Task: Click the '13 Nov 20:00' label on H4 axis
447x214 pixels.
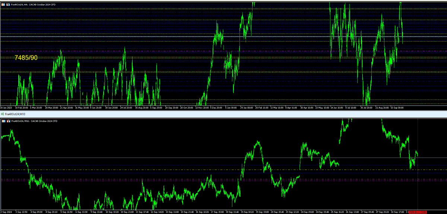Action: click(x=202, y=108)
